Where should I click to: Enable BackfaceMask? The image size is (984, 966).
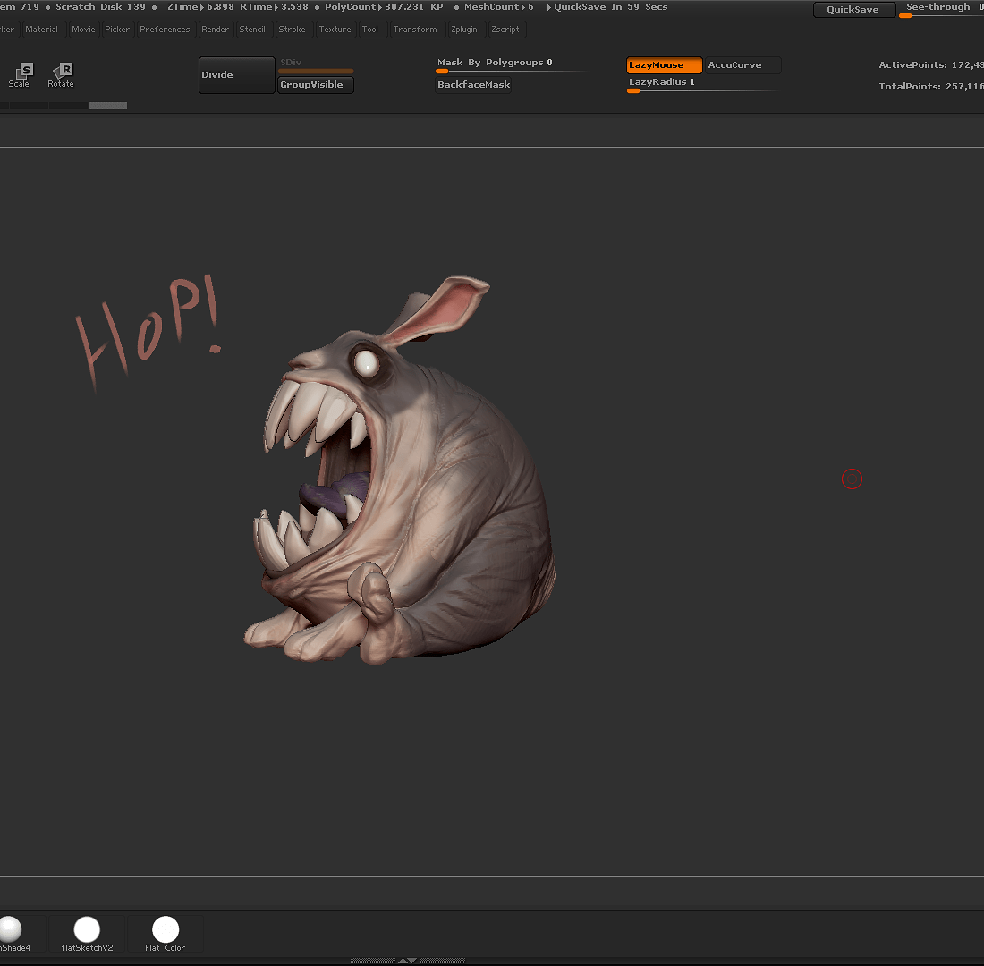coord(474,85)
